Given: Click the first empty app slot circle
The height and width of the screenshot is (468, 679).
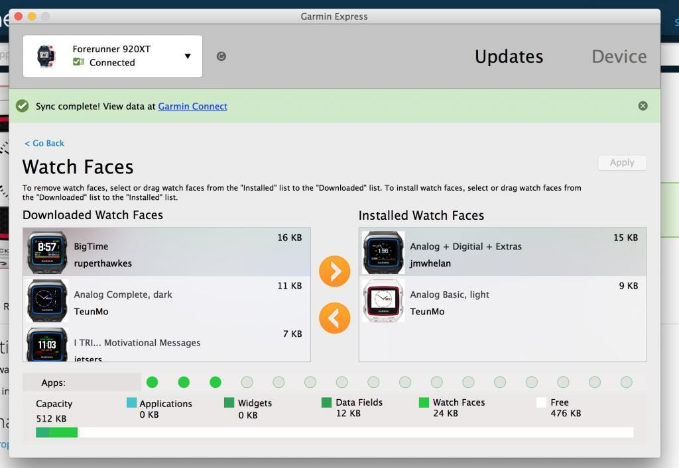Looking at the screenshot, I should click(247, 382).
